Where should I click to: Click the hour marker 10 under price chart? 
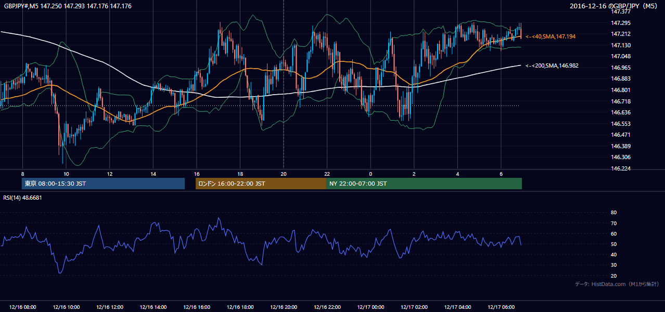point(66,174)
